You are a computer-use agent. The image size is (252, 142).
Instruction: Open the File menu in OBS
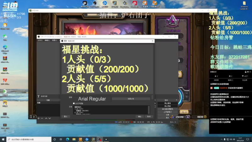coord(40,40)
